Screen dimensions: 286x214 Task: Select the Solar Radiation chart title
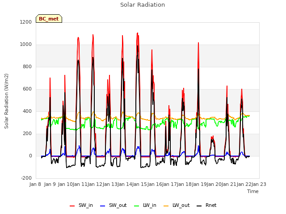[143, 5]
